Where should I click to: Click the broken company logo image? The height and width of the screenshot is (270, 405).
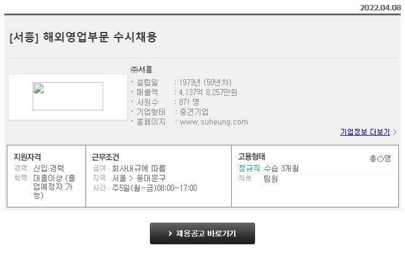point(68,96)
